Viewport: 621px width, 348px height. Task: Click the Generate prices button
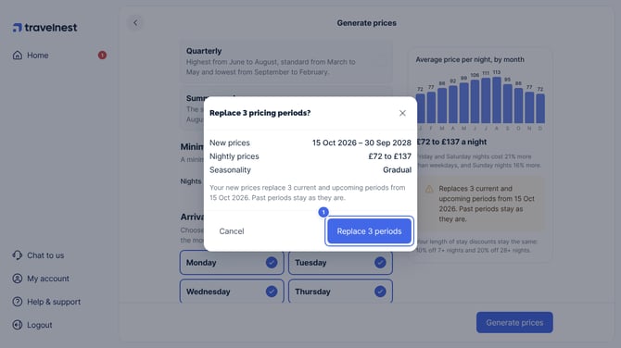[x=514, y=323]
